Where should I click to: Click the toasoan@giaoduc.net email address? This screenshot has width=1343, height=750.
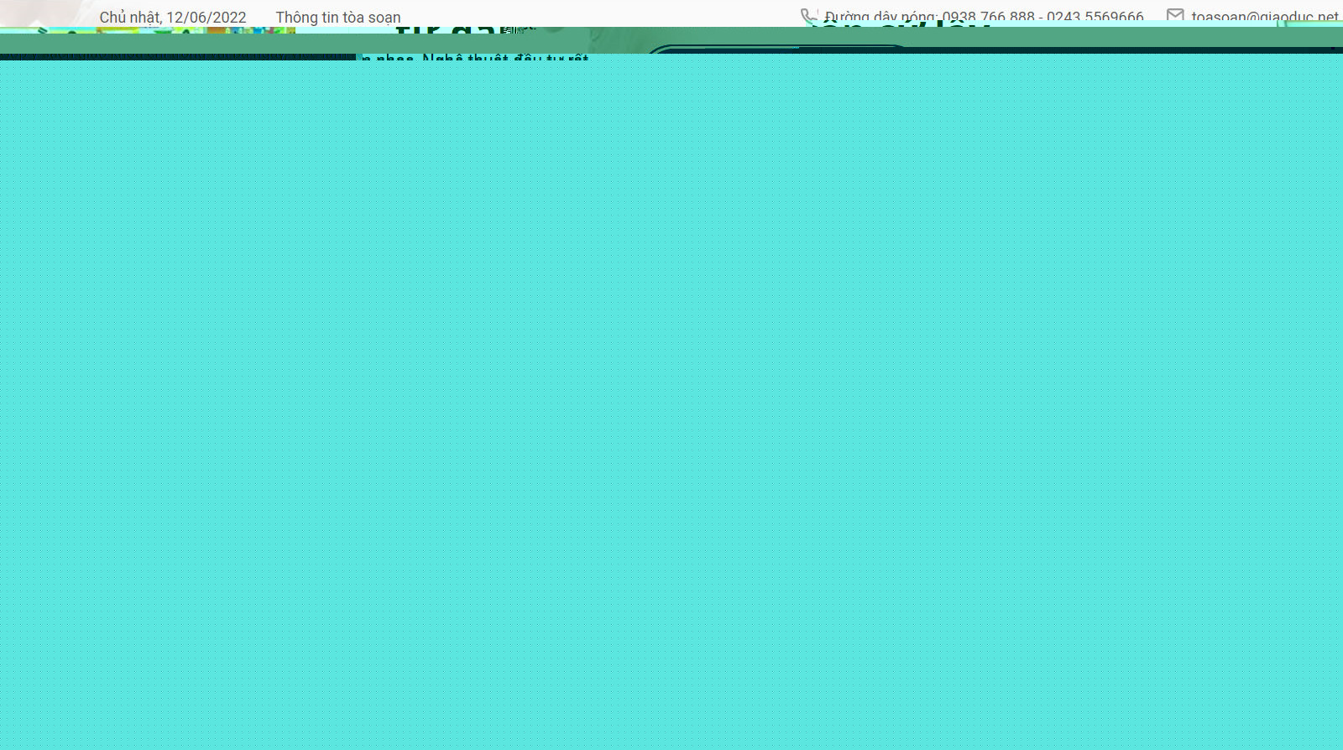click(x=1265, y=18)
